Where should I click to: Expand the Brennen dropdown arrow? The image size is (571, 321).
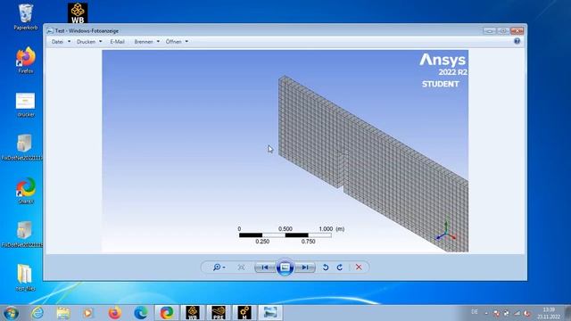tap(158, 42)
